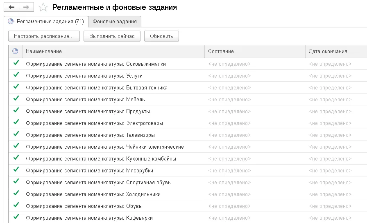Open Настроить расписание dialog
This screenshot has width=367, height=223.
[44, 36]
